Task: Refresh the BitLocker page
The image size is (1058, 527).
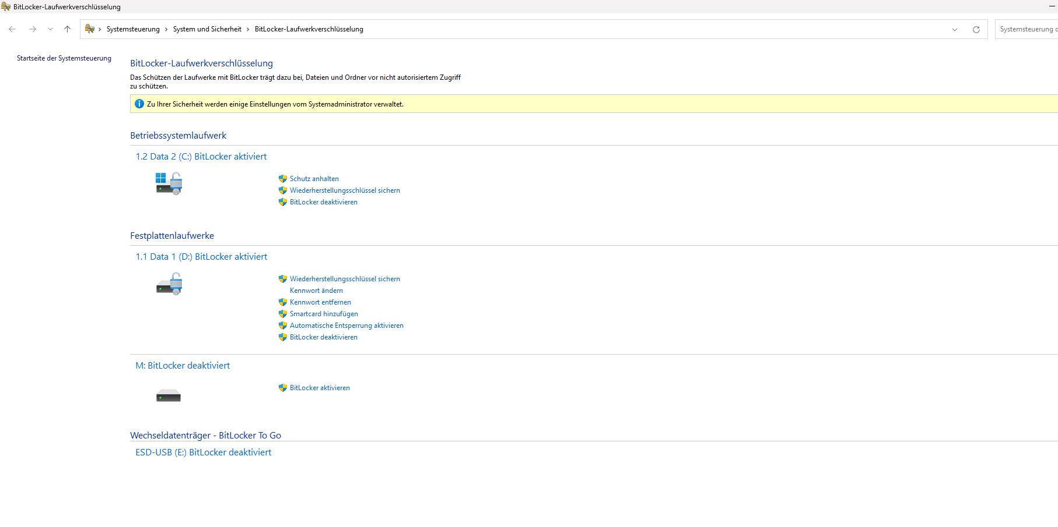Action: coord(976,30)
